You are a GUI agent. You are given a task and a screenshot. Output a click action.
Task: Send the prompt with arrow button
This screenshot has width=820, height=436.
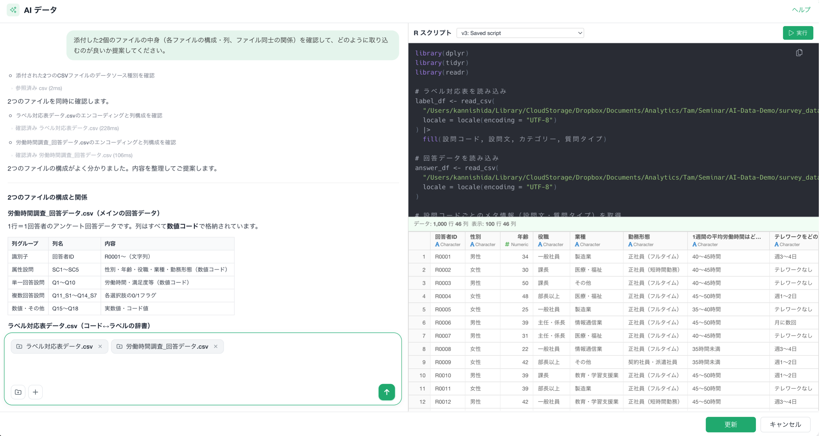click(x=387, y=392)
